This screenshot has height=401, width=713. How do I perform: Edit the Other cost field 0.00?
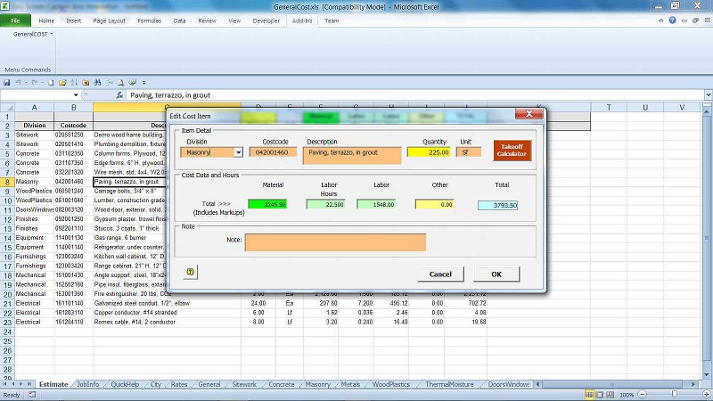click(434, 205)
